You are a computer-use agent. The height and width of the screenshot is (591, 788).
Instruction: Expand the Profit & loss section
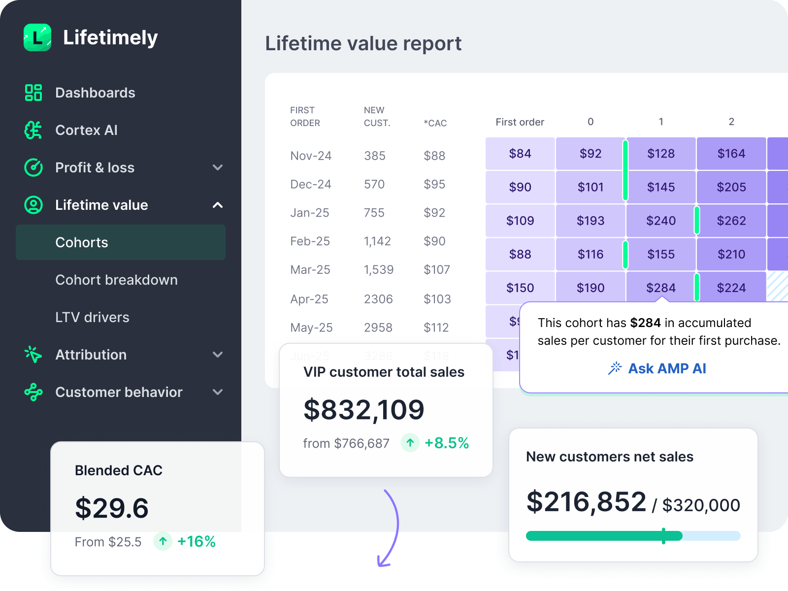[x=218, y=167]
